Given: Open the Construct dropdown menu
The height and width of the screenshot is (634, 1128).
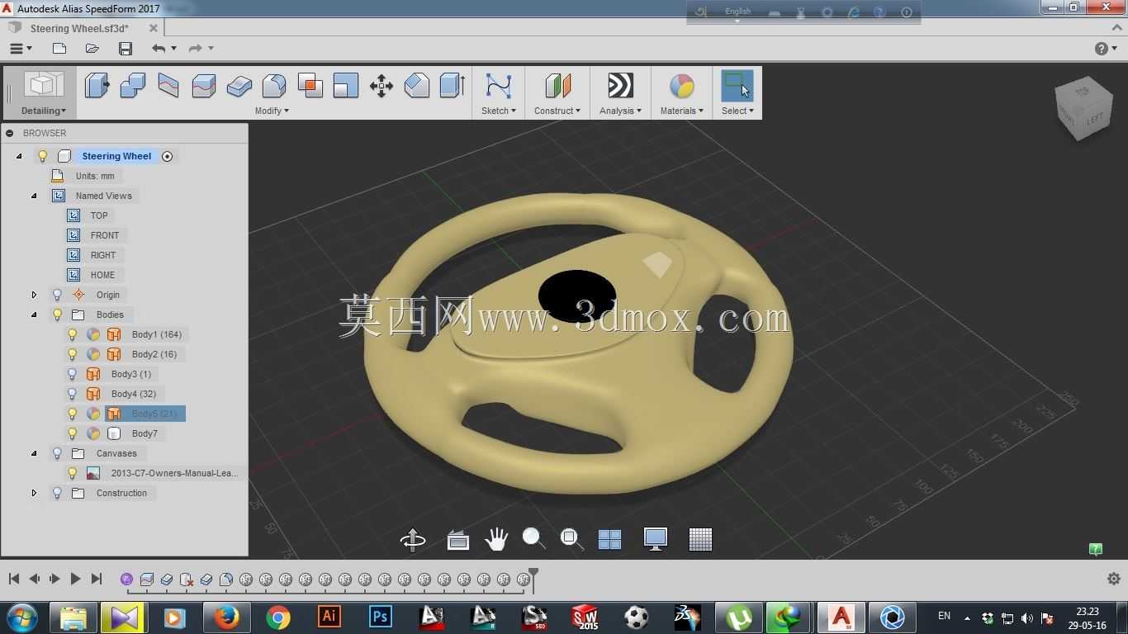Looking at the screenshot, I should pos(557,111).
